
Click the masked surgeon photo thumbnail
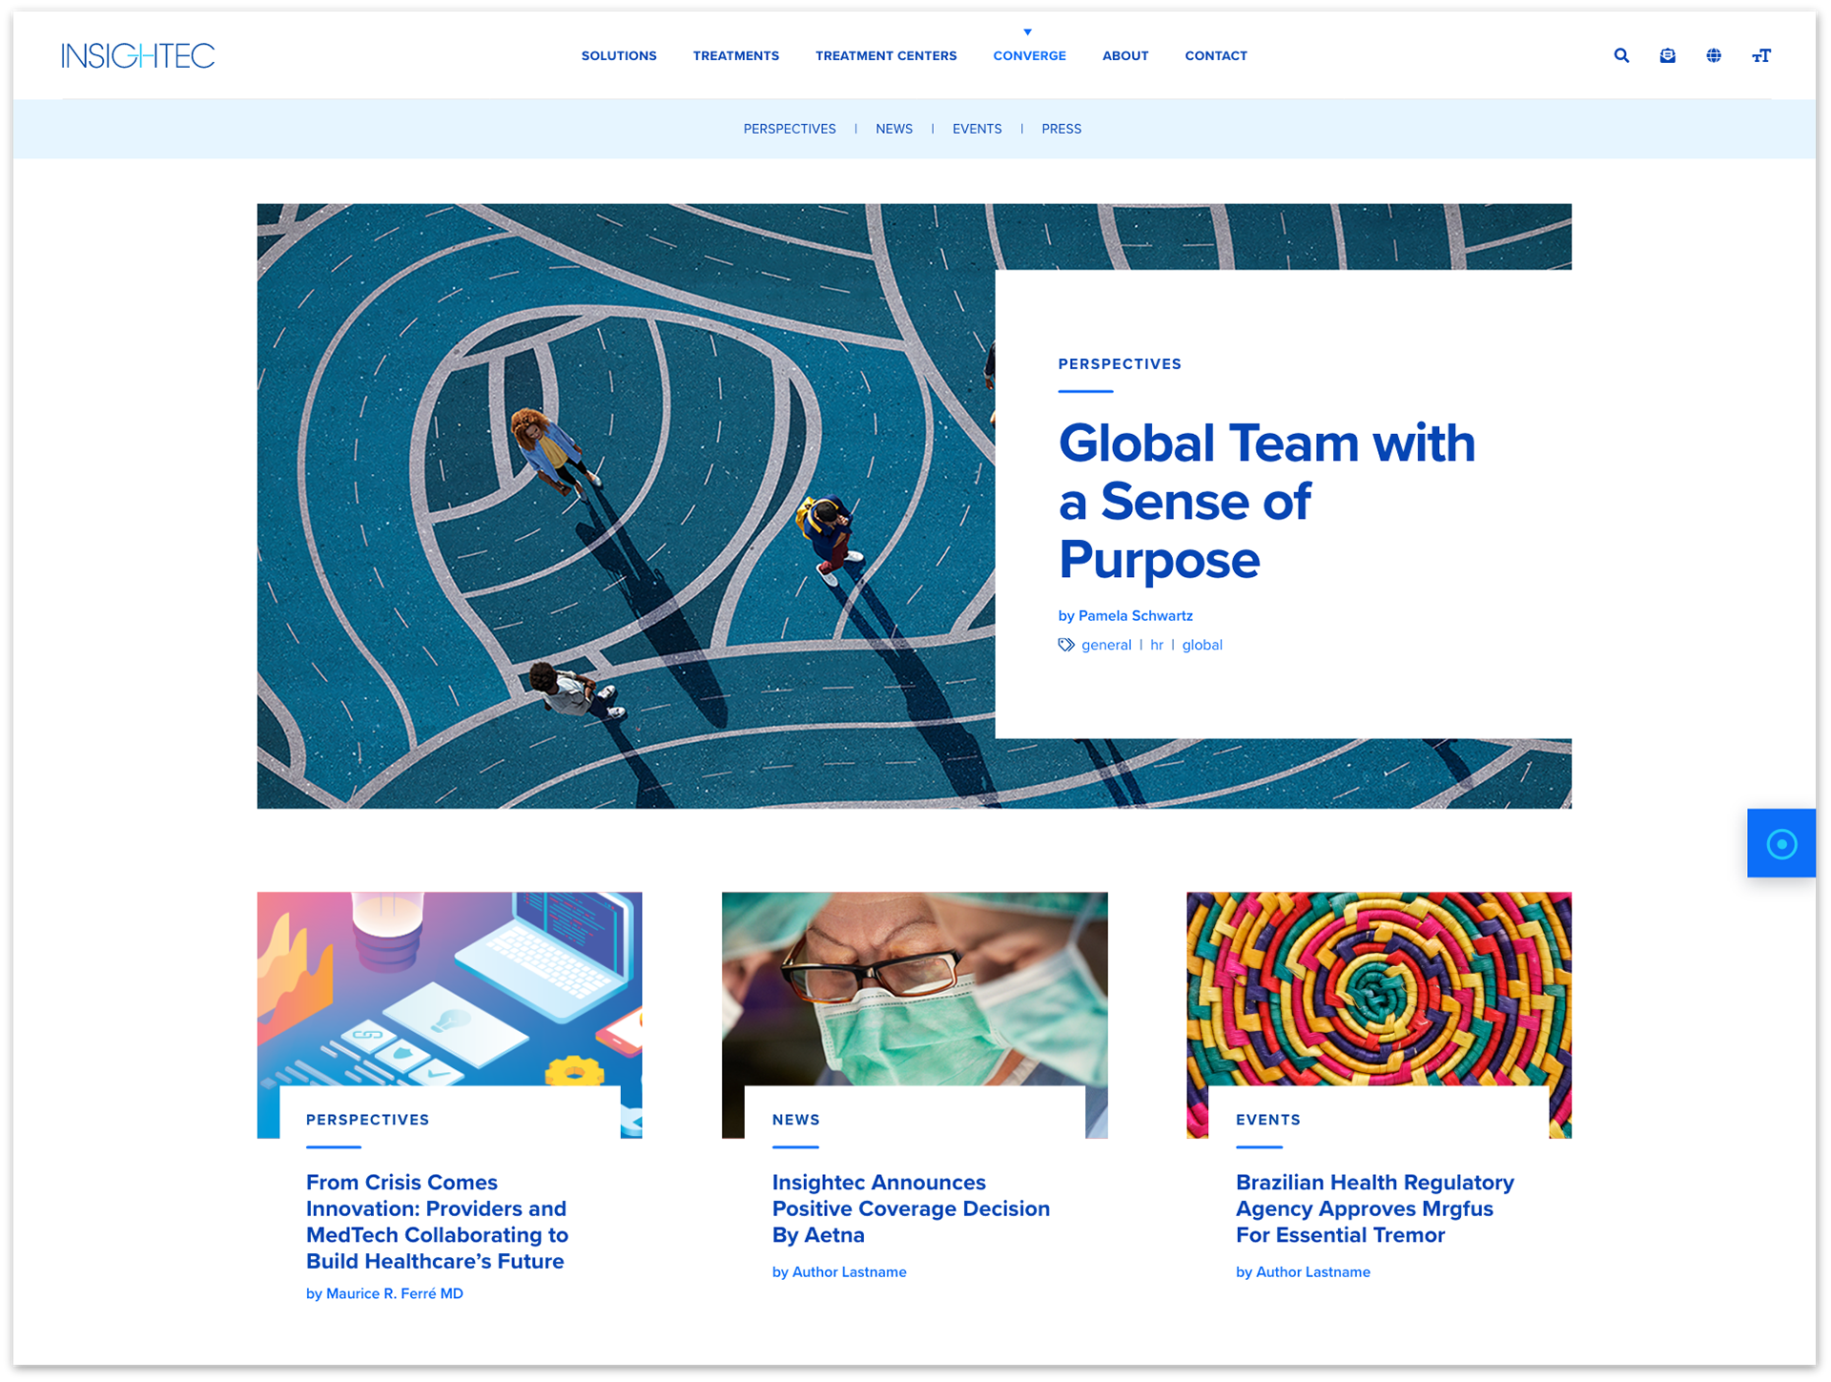pyautogui.click(x=915, y=988)
